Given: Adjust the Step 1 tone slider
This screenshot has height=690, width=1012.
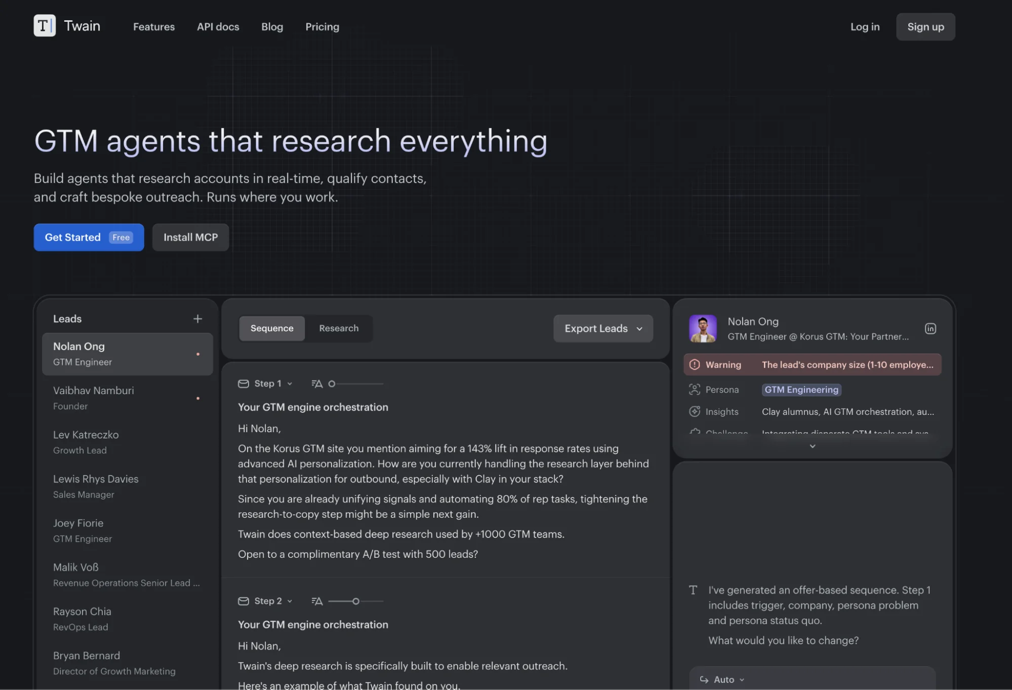Looking at the screenshot, I should coord(355,384).
